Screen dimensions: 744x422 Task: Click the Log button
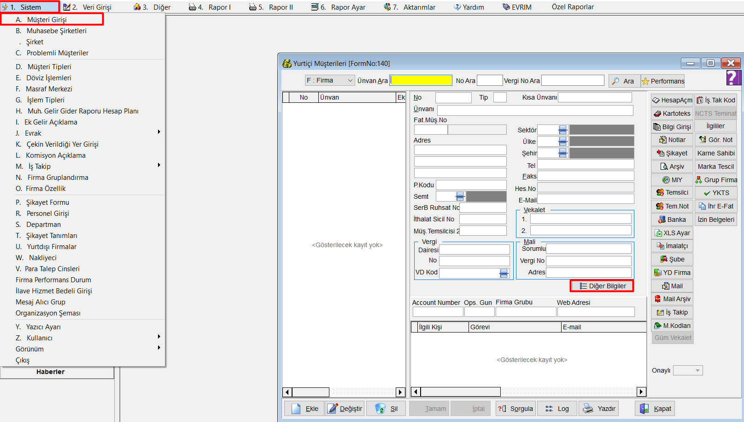click(557, 409)
